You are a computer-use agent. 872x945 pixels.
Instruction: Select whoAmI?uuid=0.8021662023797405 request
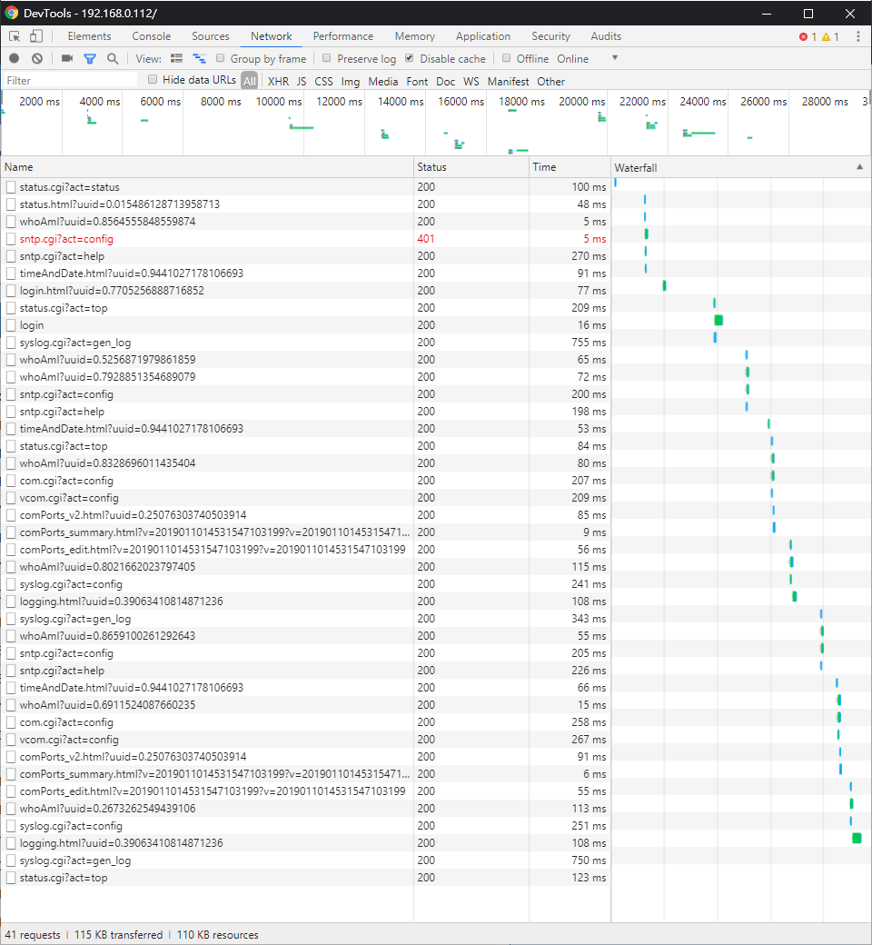click(x=305, y=566)
